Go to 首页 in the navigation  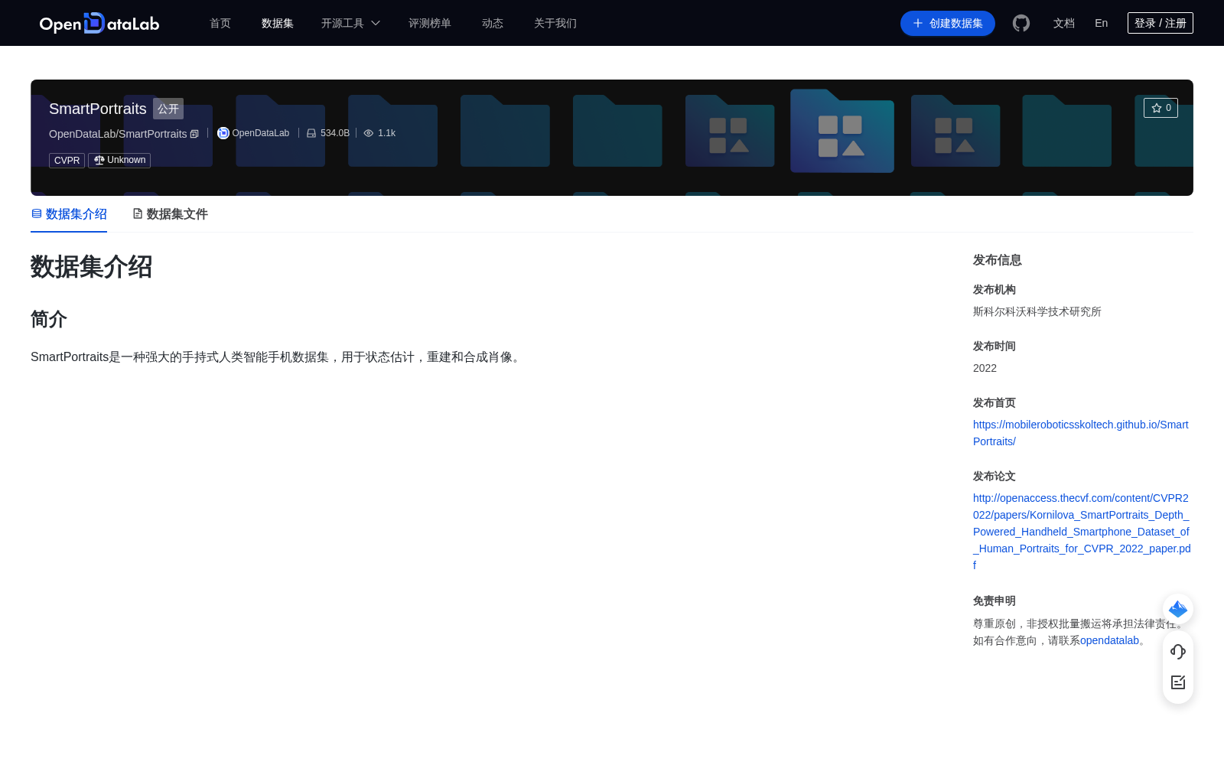[x=220, y=23]
